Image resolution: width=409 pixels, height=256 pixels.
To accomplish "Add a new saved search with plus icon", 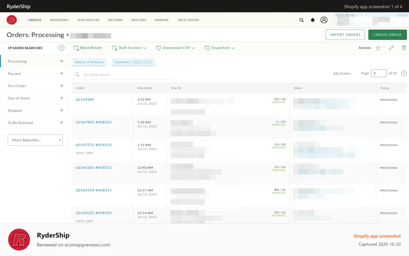I will [61, 48].
